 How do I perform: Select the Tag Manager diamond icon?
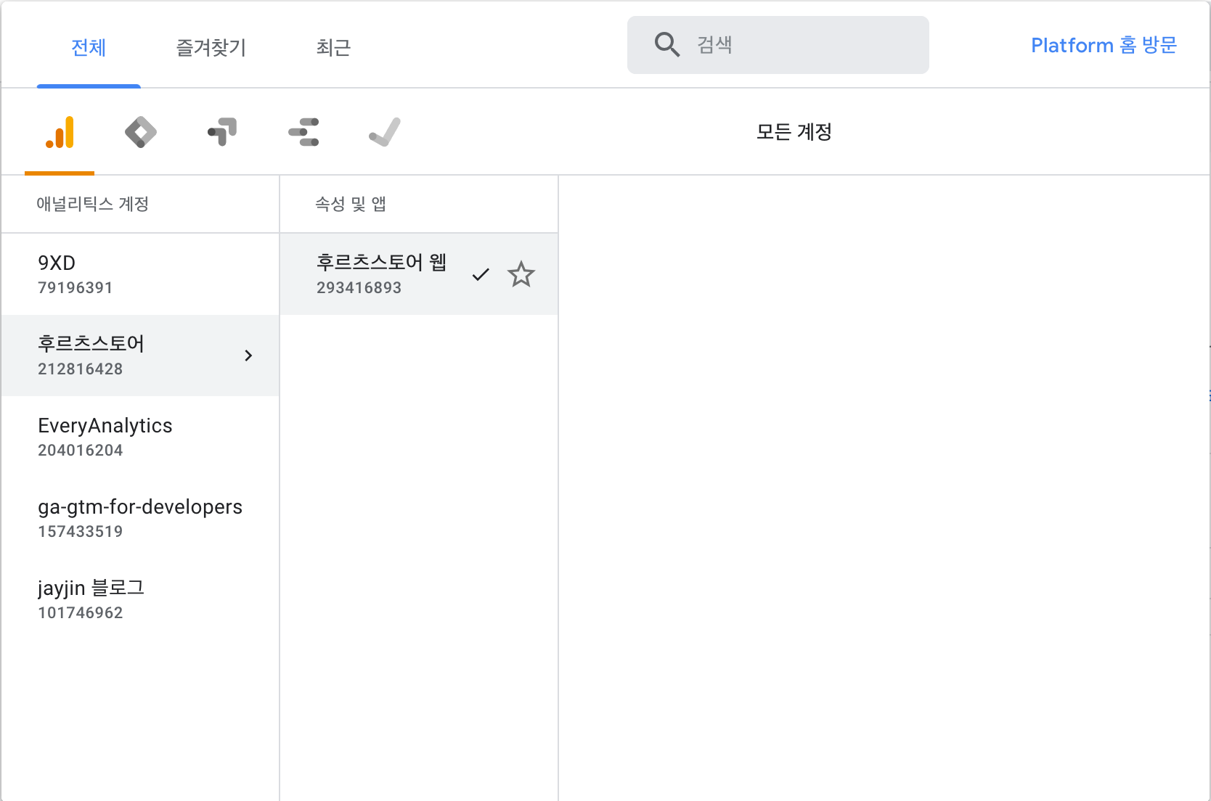(141, 132)
